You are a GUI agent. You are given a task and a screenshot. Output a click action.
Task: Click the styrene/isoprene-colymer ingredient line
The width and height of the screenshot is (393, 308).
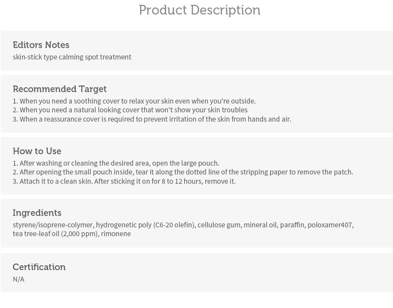(x=183, y=225)
